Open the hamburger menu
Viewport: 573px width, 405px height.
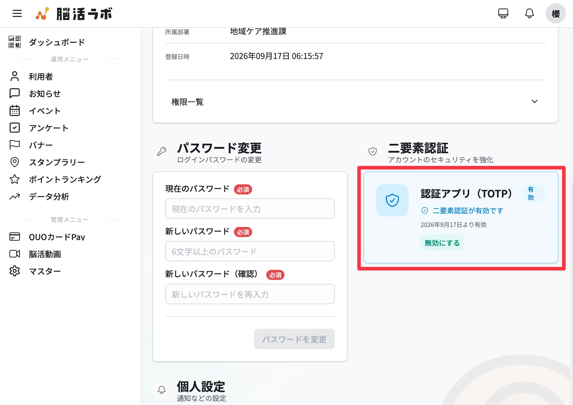point(17,13)
